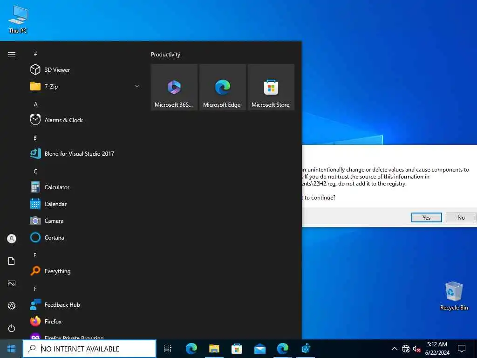The image size is (477, 358).
Task: Show hidden system tray icons
Action: point(394,349)
